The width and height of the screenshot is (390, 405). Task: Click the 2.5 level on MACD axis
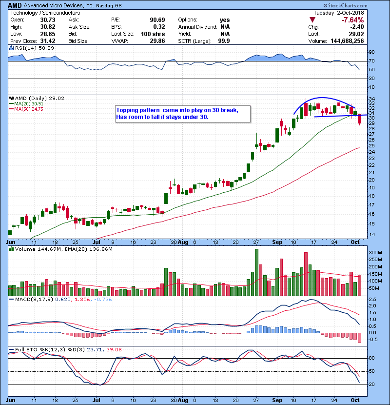point(372,300)
